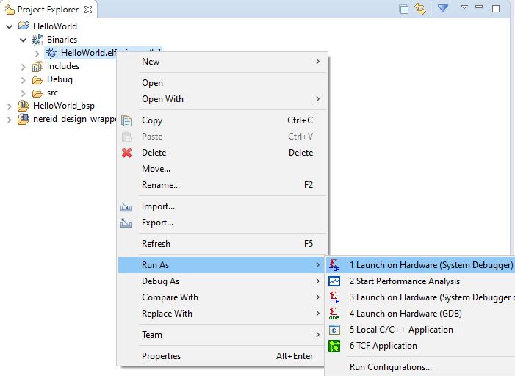This screenshot has height=376, width=515.
Task: Expand the HelloWorld_bsp project
Action: [x=9, y=106]
